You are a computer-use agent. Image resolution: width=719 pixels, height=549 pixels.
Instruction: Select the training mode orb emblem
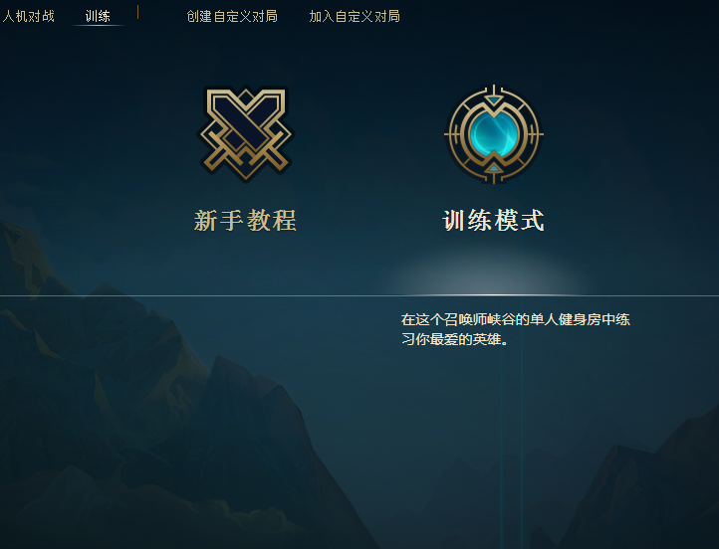click(x=494, y=134)
